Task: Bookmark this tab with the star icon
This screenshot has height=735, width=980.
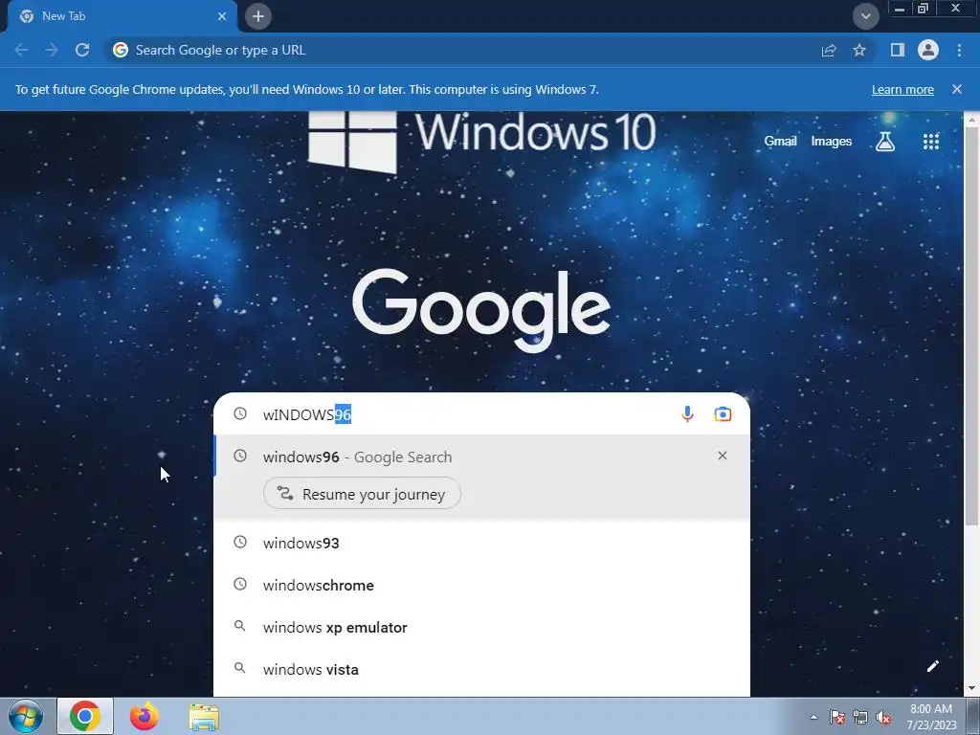Action: [x=859, y=50]
